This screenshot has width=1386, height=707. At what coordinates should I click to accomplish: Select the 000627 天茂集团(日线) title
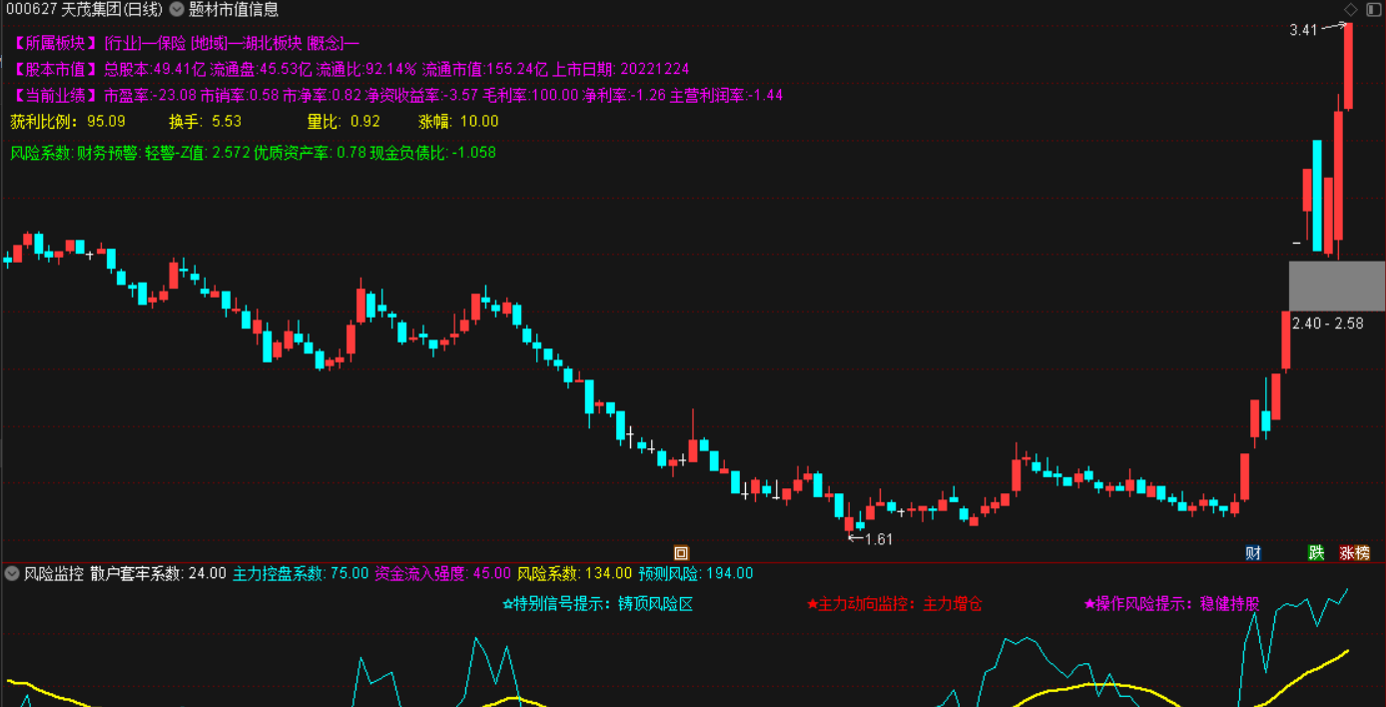click(83, 10)
